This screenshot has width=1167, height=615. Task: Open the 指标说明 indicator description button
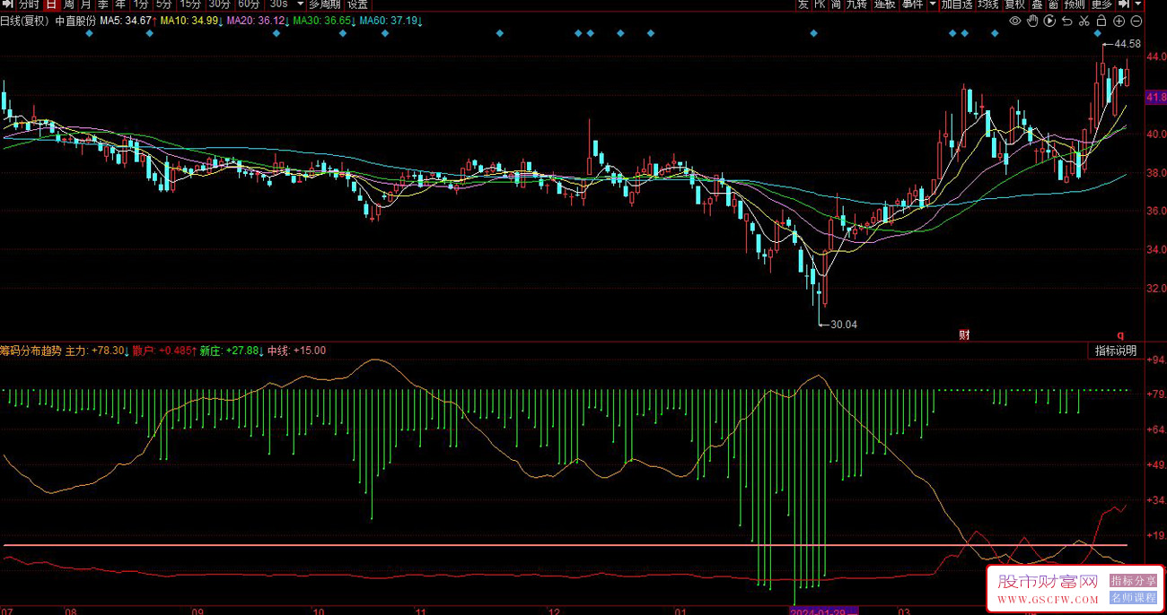click(1115, 351)
